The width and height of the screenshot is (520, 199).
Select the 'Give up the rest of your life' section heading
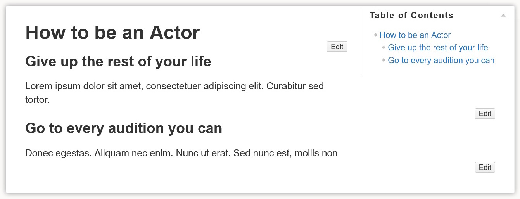118,61
